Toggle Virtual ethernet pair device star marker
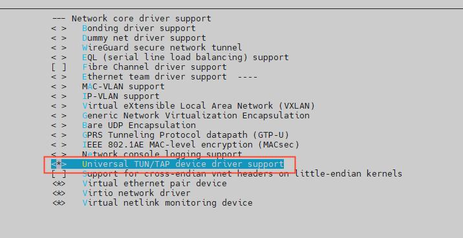This screenshot has height=238, width=463. pos(59,184)
